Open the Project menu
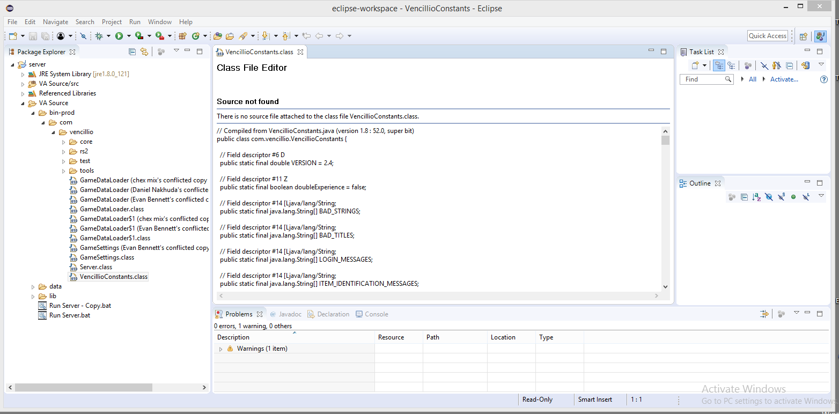 [x=112, y=22]
